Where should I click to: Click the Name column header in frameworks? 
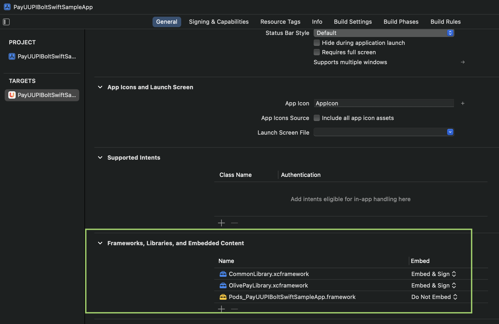coord(226,261)
